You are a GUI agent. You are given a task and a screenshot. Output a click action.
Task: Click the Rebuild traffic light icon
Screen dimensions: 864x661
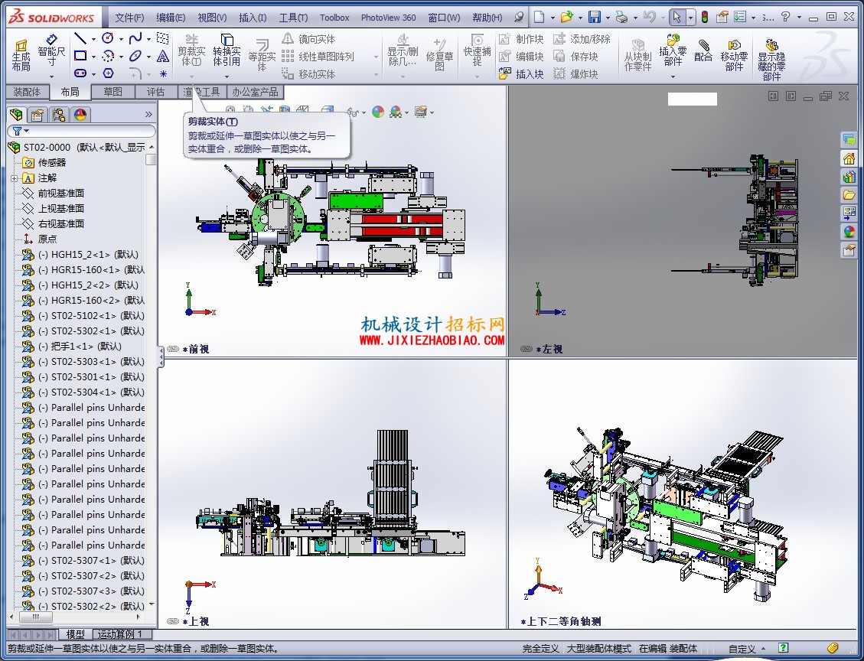(x=705, y=17)
